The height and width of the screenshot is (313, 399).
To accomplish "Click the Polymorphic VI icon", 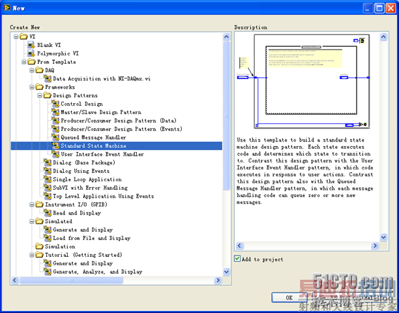I will (31, 53).
